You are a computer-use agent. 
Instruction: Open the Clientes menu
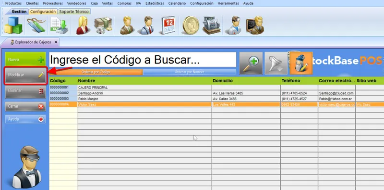(32, 3)
